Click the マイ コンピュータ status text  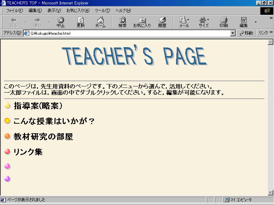pos(241,200)
